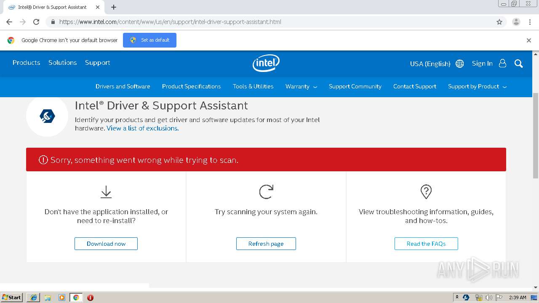539x303 pixels.
Task: Open file explorer from taskbar
Action: (x=48, y=298)
